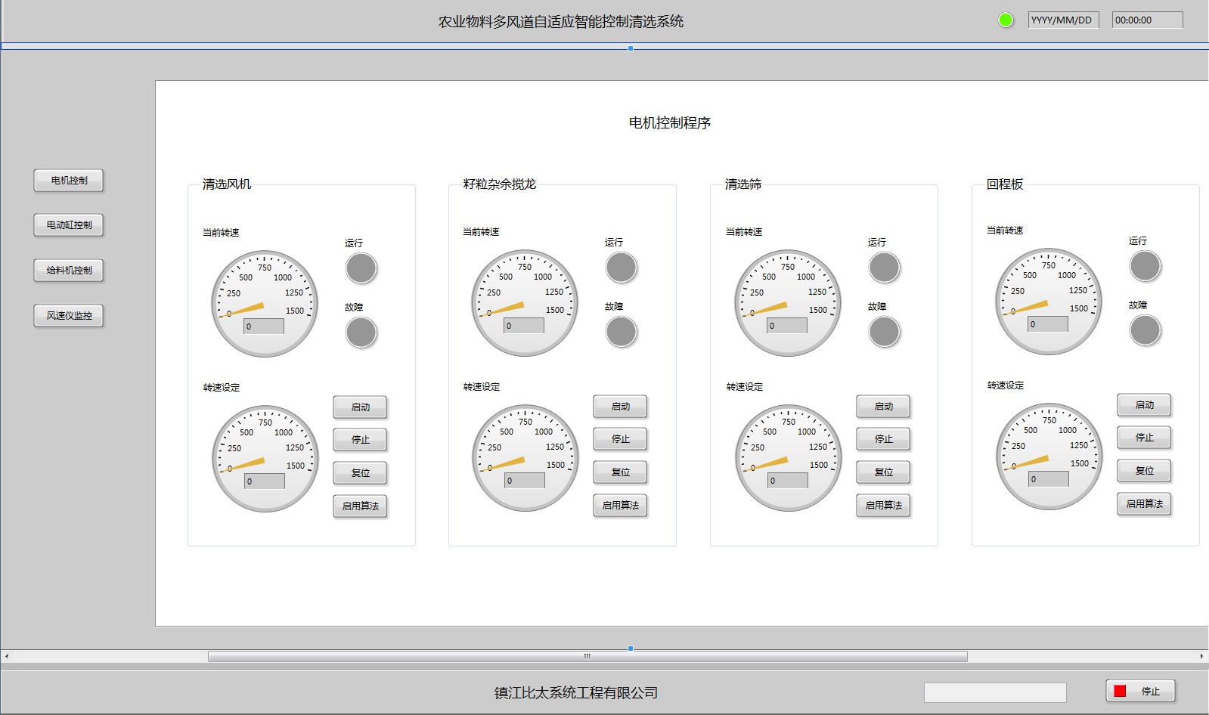Viewport: 1209px width, 715px height.
Task: Reset 籽粒杂余搅龙 with 复位
Action: pos(621,472)
